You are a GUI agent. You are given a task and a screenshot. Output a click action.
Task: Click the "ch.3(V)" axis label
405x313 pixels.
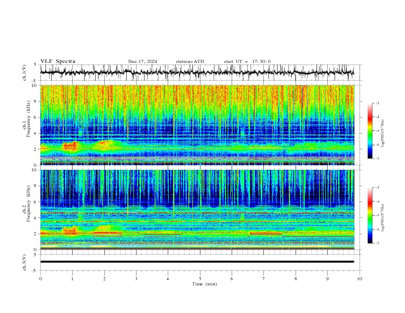click(25, 262)
